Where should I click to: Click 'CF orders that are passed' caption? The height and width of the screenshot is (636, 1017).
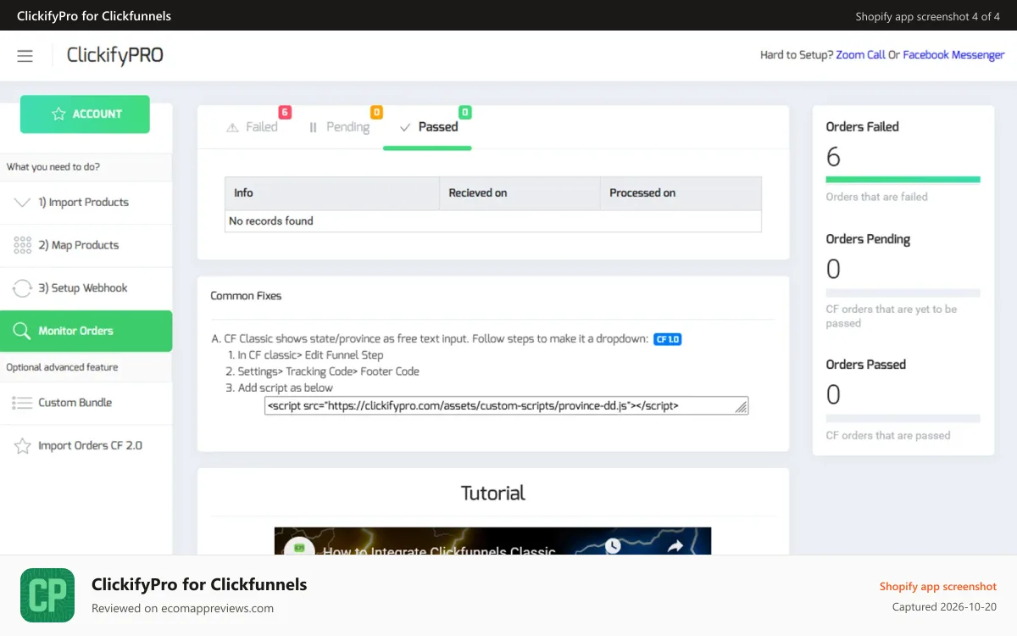tap(888, 436)
